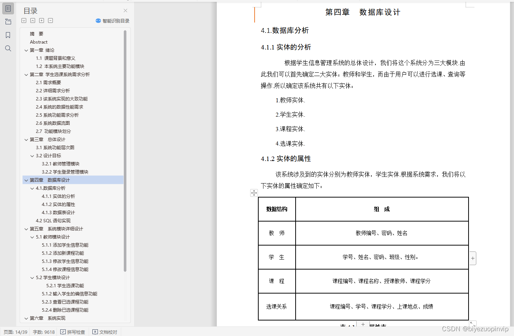
Task: Collapse the 第一章 绪论 chapter
Action: pyautogui.click(x=26, y=50)
